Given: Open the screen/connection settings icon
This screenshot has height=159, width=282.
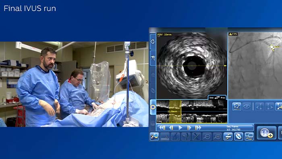Looking at the screenshot, I should click(x=154, y=136).
